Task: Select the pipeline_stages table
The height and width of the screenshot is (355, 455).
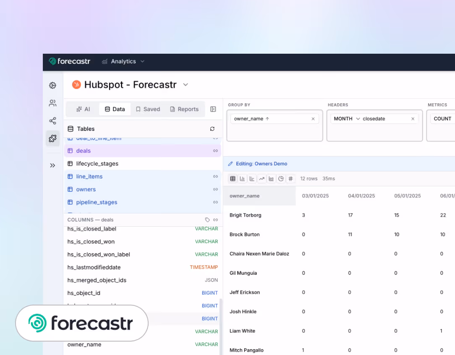Action: 142,202
